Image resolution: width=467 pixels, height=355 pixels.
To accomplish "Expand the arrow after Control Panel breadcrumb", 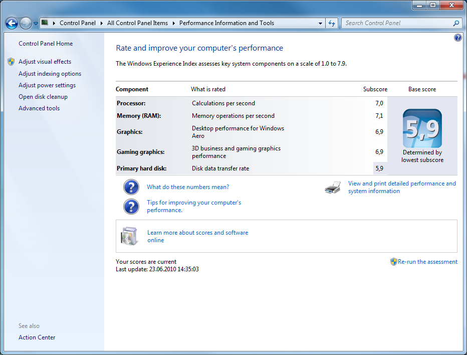I will (102, 23).
